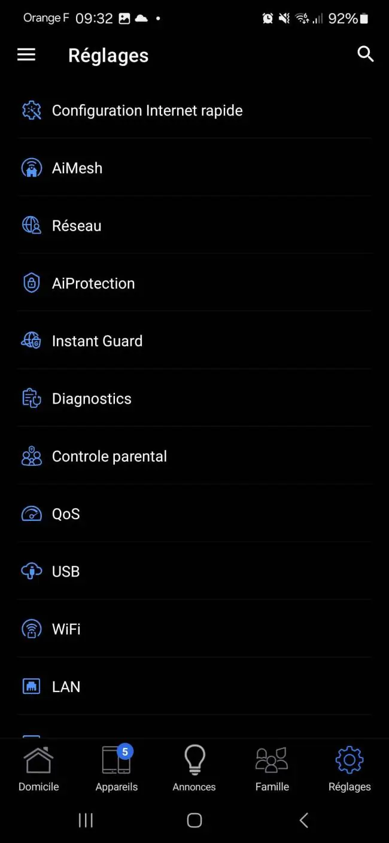This screenshot has width=389, height=843.
Task: Open the Réseau settings
Action: (x=194, y=226)
